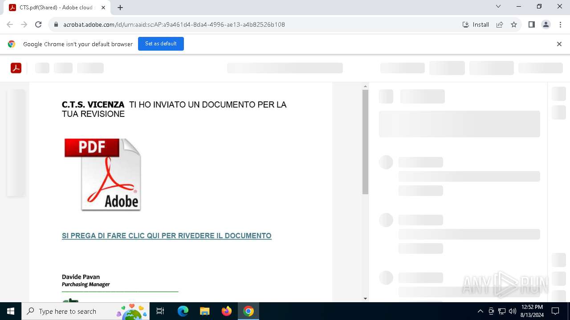Show hidden system tray icons

pos(480,311)
